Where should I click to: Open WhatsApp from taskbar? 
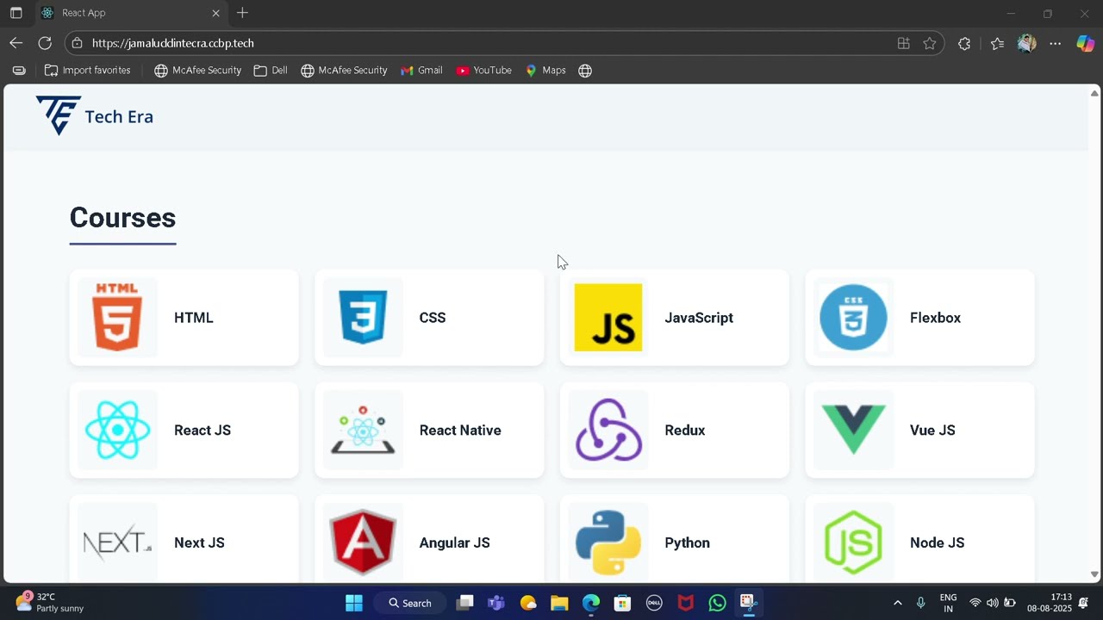717,603
